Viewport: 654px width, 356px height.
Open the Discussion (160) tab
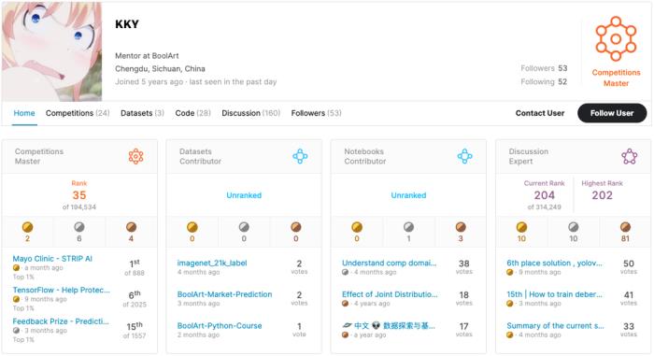[x=250, y=113]
